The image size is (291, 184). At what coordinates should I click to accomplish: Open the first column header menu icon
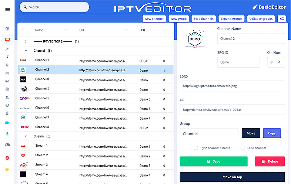tap(22, 30)
